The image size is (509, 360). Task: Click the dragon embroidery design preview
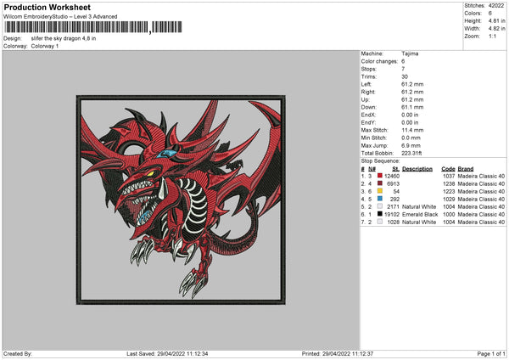pyautogui.click(x=181, y=200)
